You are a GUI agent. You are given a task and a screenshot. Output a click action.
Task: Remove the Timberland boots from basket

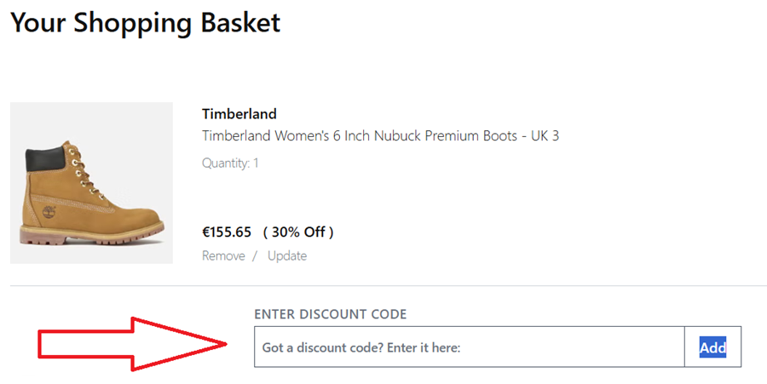pos(223,255)
